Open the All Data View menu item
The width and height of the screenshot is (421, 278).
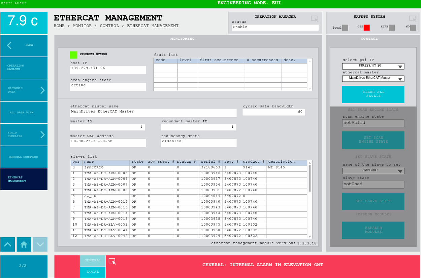click(x=24, y=113)
